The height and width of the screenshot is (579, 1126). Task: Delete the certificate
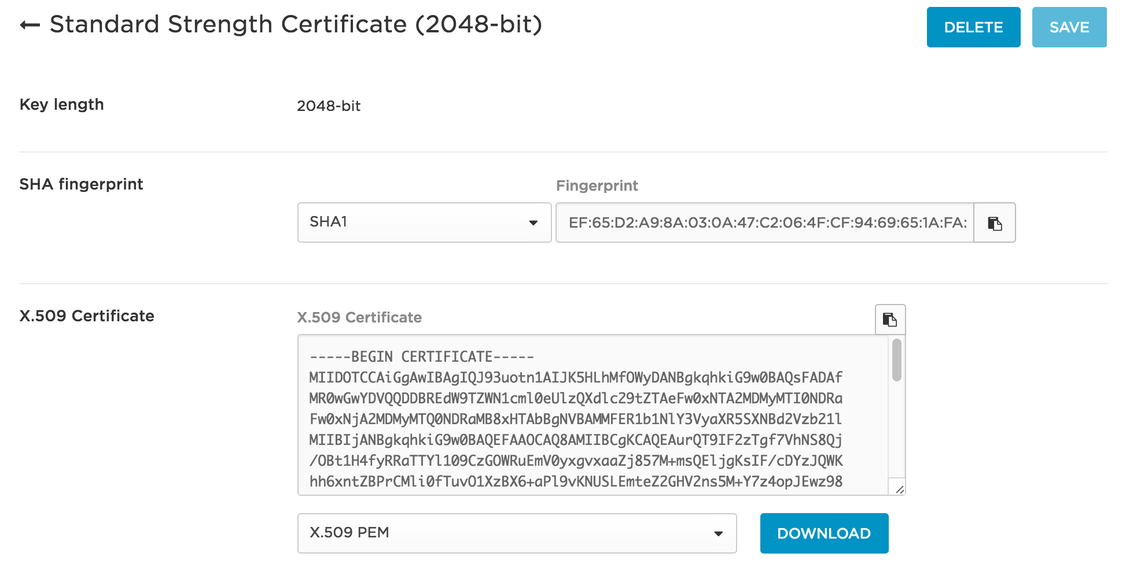(x=973, y=27)
